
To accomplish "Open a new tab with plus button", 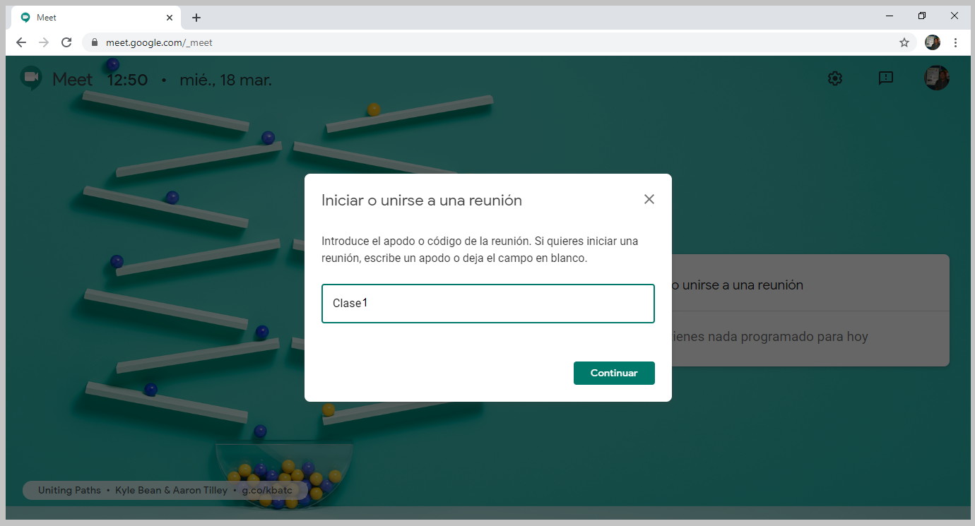I will (196, 18).
